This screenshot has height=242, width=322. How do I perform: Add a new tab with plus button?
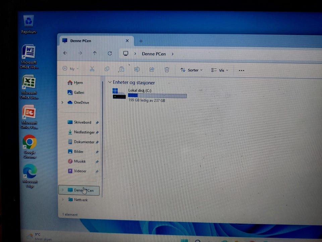141,41
